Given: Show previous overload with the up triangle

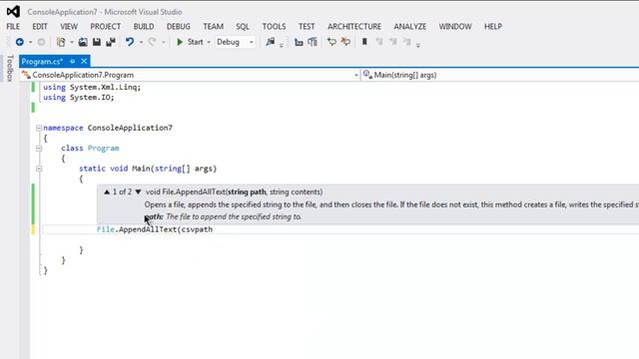Looking at the screenshot, I should point(107,191).
